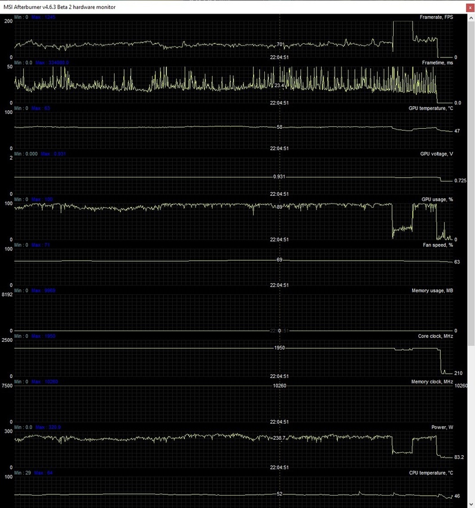Click the MSI Afterburner hardware monitor title
Screen dimensions: 475x508
pos(59,7)
